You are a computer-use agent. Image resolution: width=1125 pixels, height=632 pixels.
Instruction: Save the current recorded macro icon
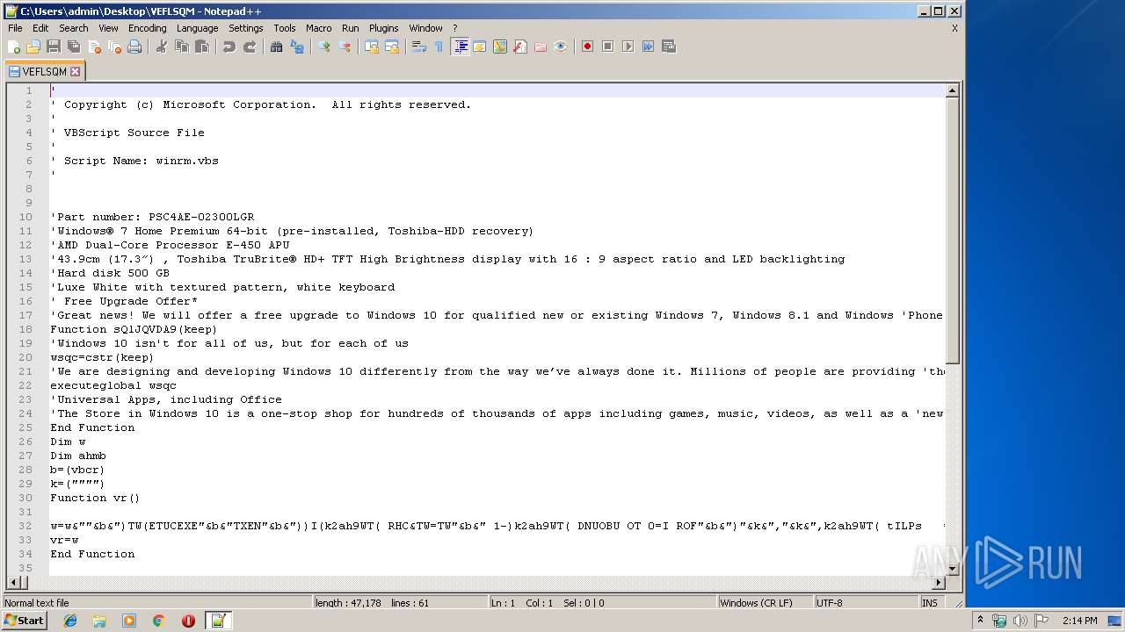(x=669, y=47)
